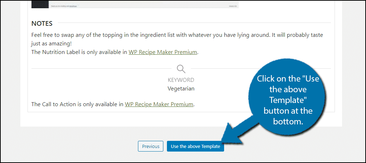Click the word 'bottom.' inside the callout
The image size is (366, 163).
tap(288, 122)
